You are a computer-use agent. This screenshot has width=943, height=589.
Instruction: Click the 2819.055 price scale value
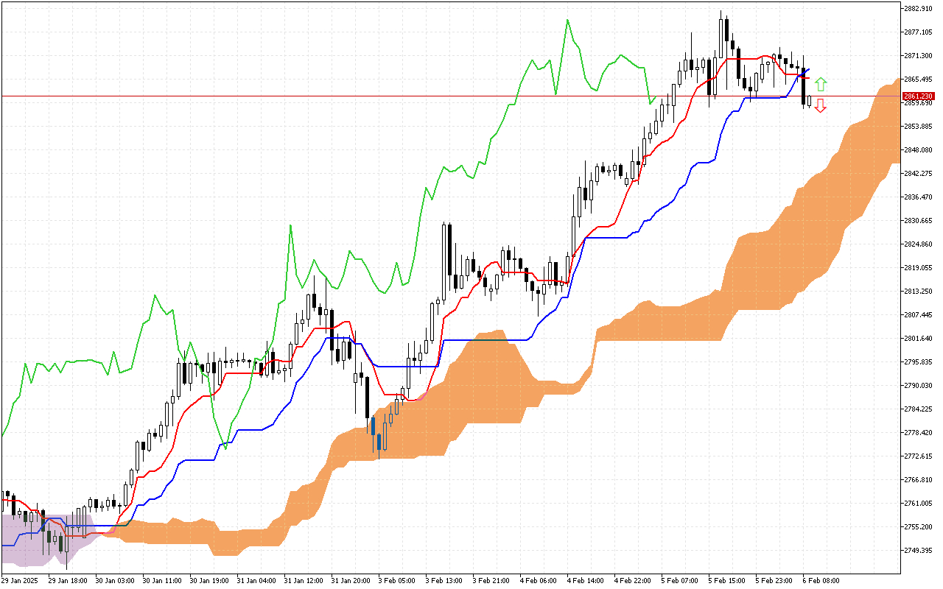click(x=918, y=267)
